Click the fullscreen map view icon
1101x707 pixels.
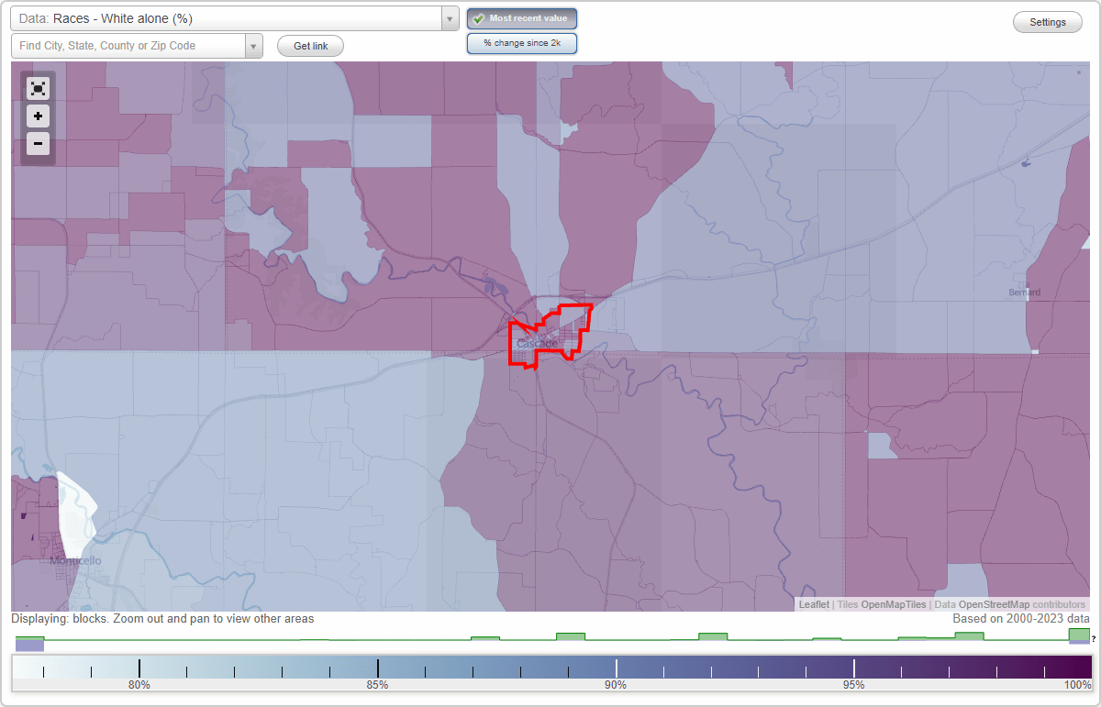coord(38,88)
